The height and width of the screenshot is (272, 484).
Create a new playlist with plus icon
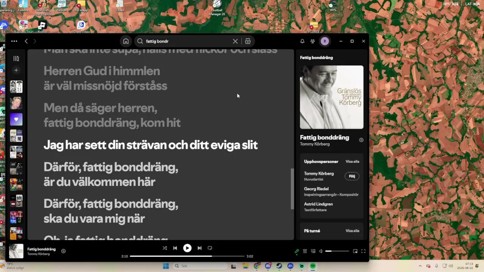16,70
